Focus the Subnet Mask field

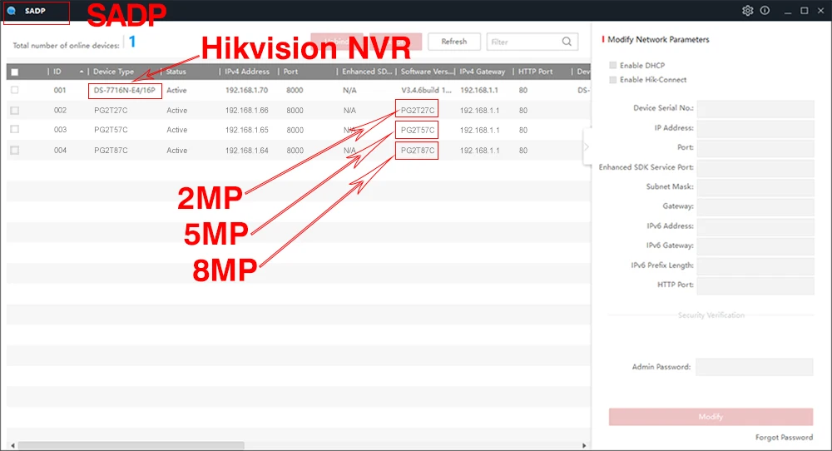coord(755,186)
